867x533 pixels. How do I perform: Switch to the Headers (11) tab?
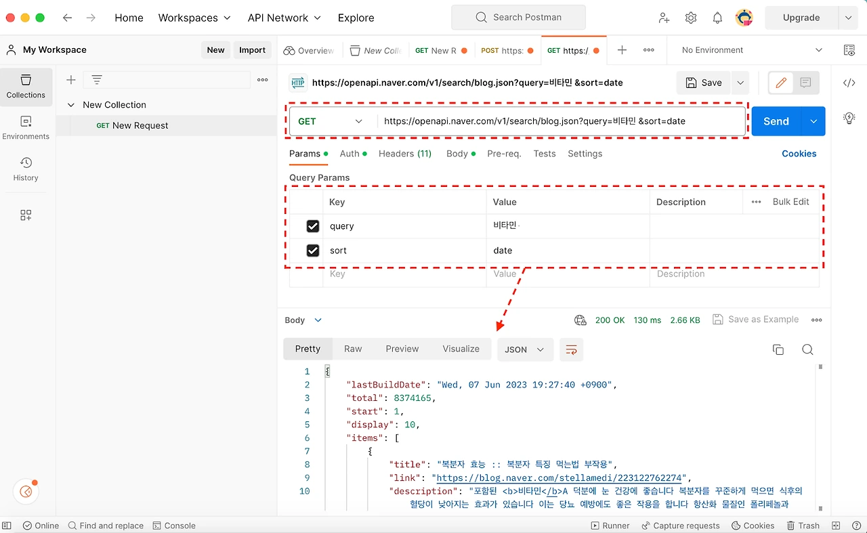(x=405, y=154)
